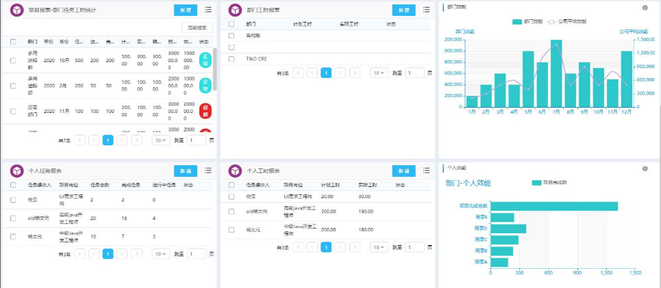Click jump-to page input in personal task report

click(x=196, y=254)
